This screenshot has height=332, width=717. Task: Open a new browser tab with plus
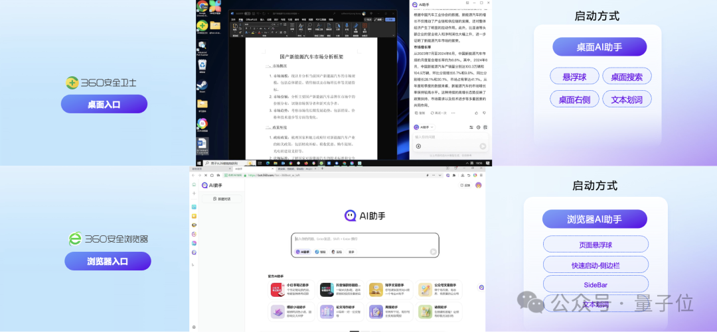tap(323, 168)
